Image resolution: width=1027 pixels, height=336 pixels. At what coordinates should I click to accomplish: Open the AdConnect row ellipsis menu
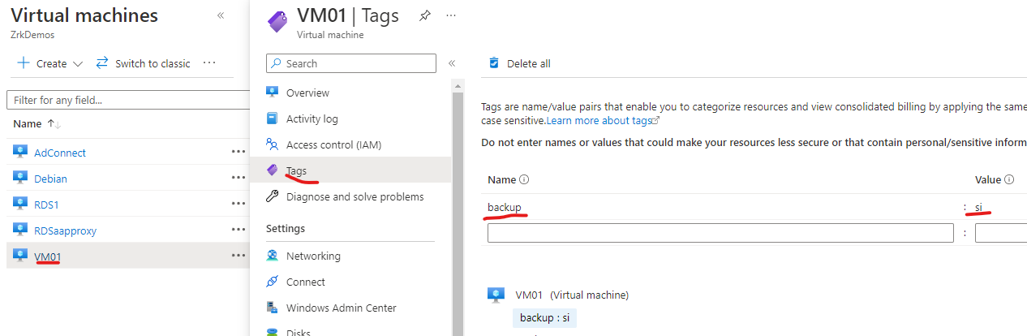coord(238,152)
